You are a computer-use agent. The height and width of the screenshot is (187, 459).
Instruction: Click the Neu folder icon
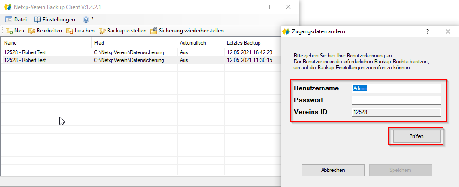(9, 31)
